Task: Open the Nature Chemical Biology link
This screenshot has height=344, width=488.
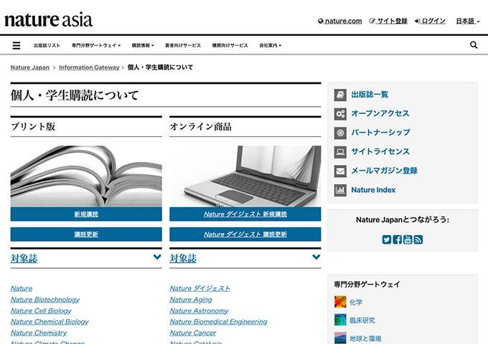Action: tap(50, 322)
